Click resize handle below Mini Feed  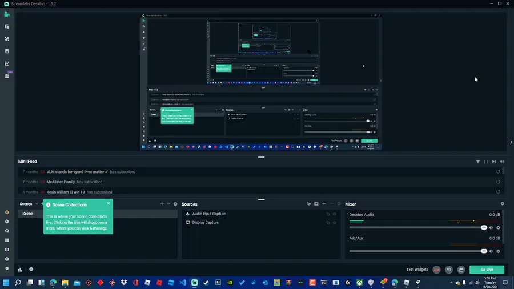click(x=261, y=199)
